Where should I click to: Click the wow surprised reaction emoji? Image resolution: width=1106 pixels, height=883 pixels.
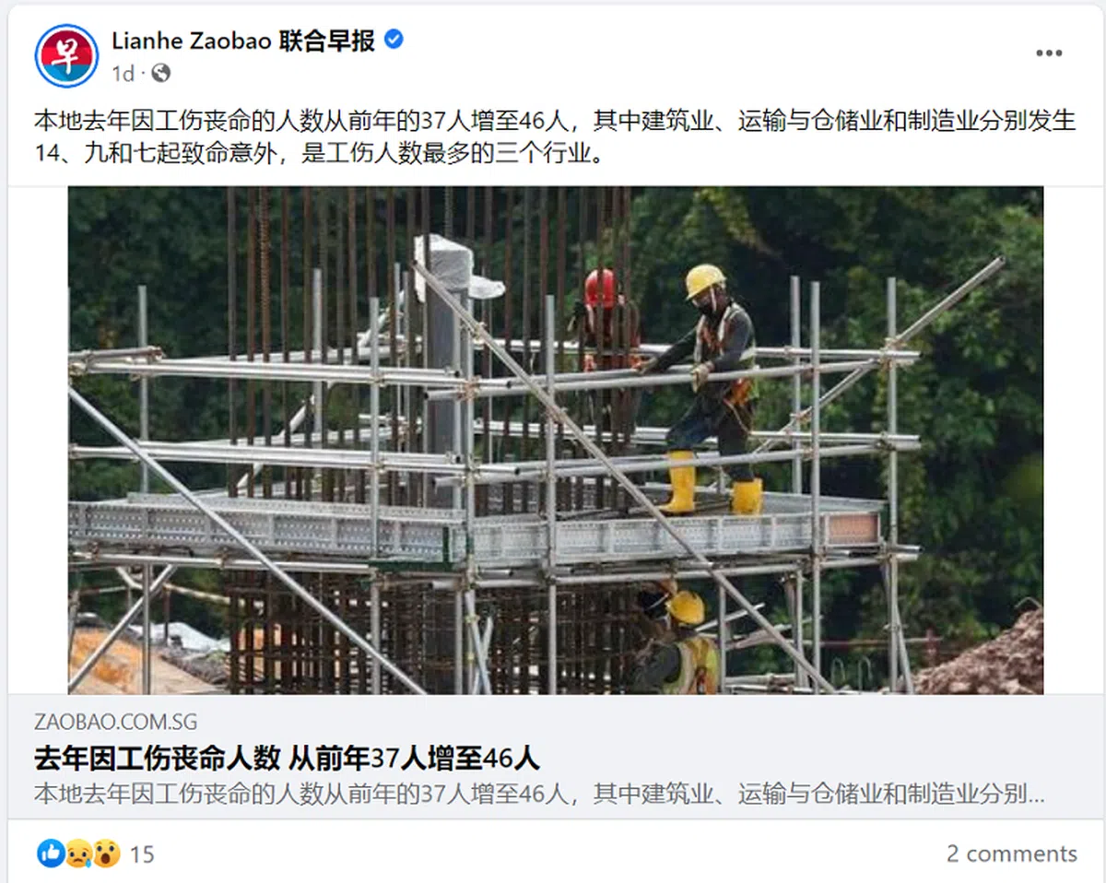click(x=106, y=854)
